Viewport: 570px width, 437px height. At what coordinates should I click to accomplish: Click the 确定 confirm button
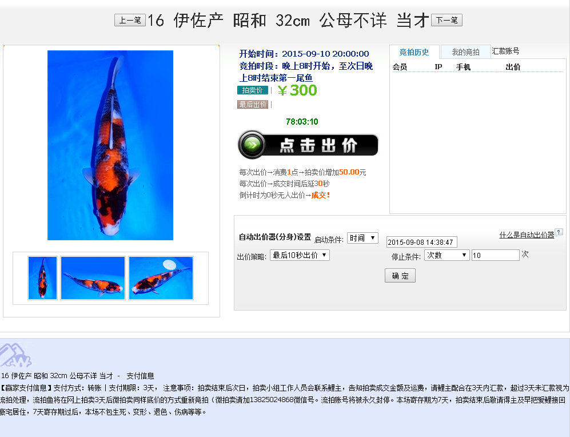[400, 276]
